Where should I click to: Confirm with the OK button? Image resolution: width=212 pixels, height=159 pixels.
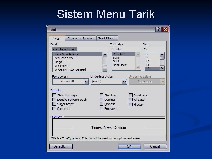pos(129,146)
